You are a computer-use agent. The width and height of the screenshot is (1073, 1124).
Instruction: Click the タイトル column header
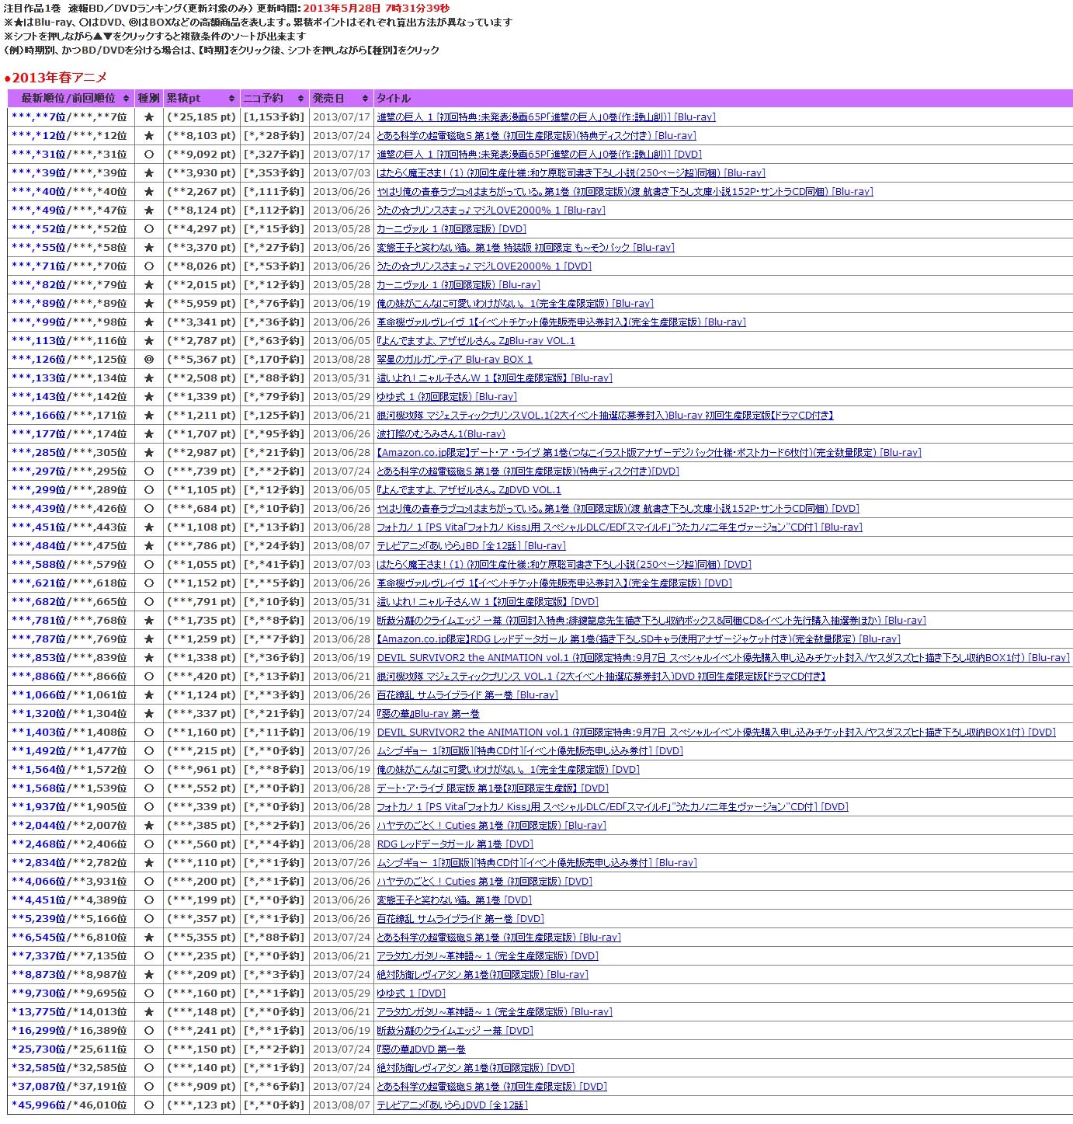(723, 99)
